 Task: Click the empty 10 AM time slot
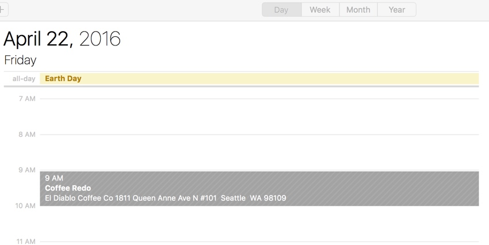259,224
